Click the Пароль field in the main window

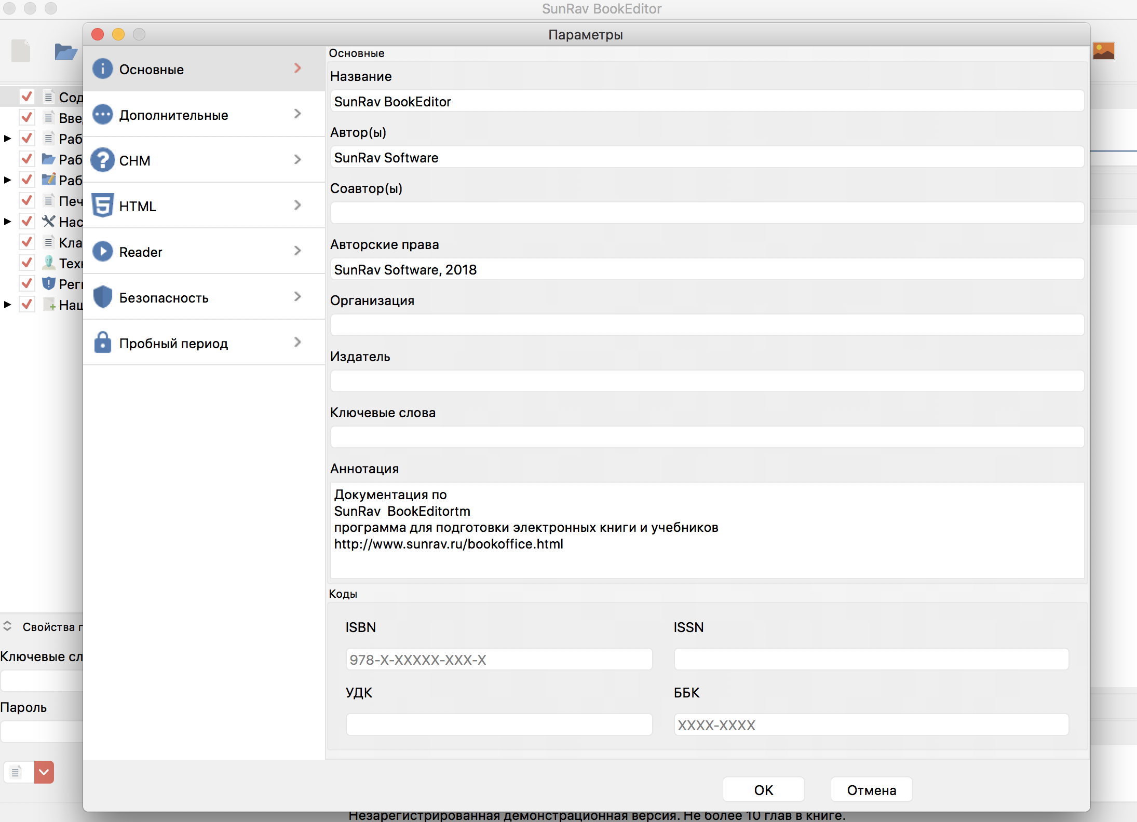coord(42,732)
